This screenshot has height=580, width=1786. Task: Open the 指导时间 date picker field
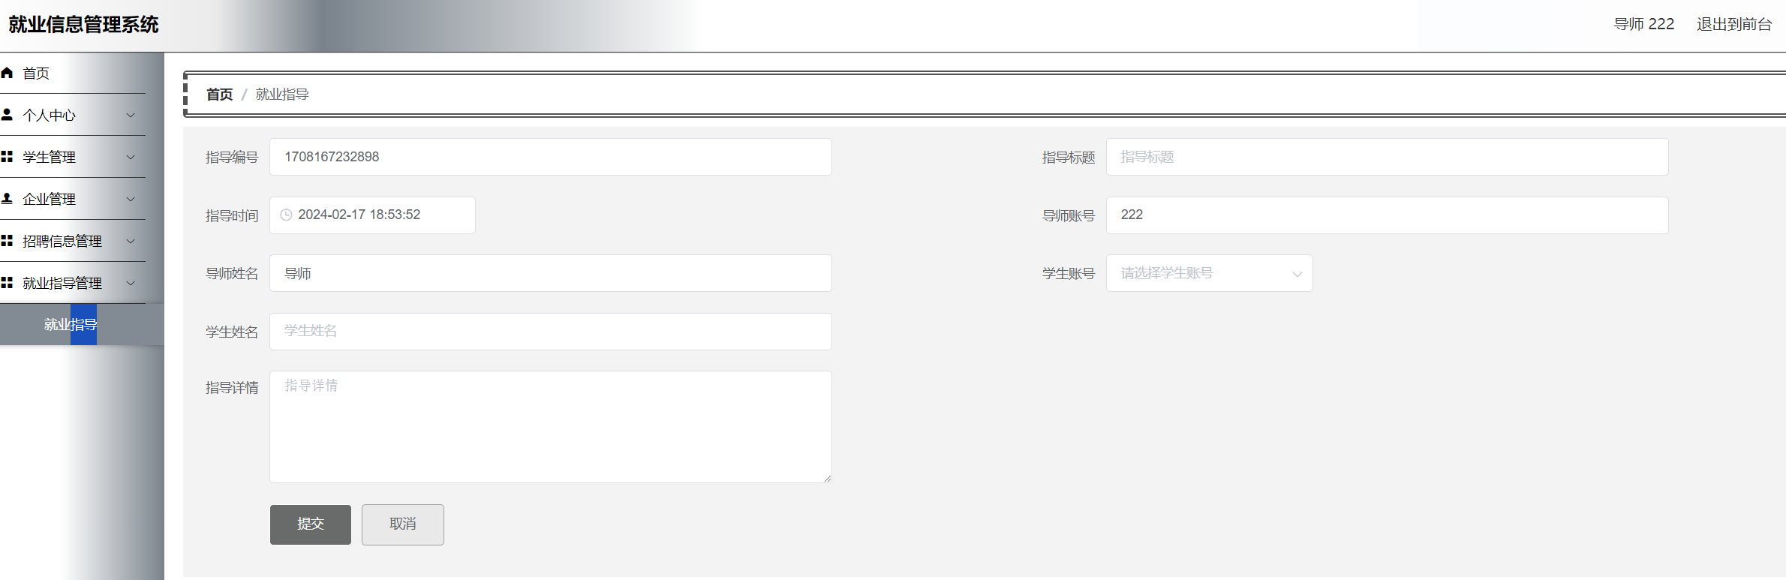[372, 215]
